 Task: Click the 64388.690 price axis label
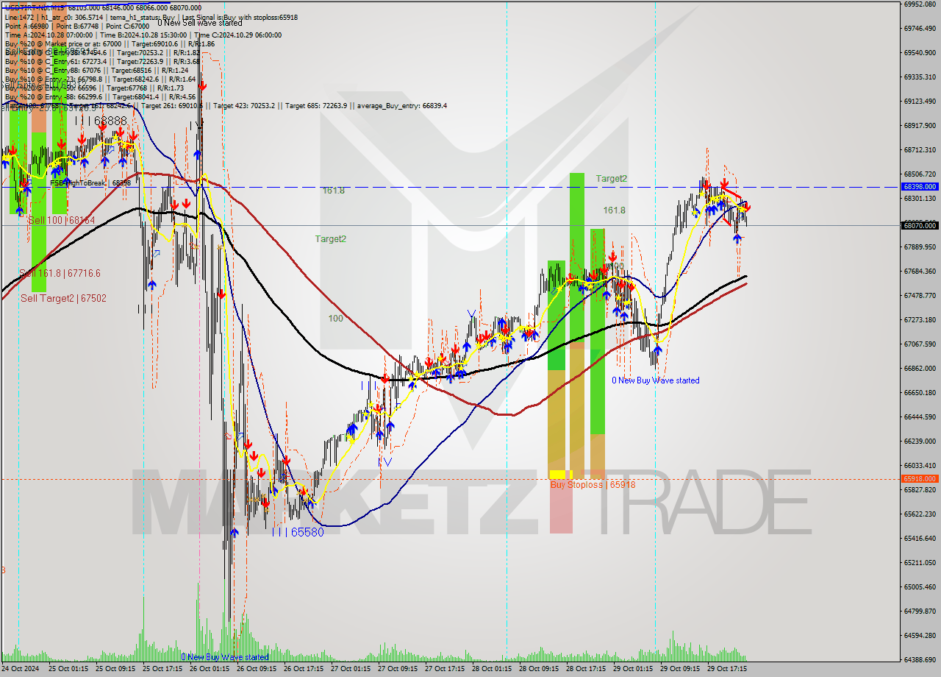(920, 659)
